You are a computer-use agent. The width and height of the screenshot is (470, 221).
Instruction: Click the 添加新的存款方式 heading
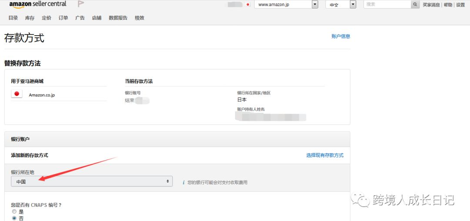pos(30,155)
